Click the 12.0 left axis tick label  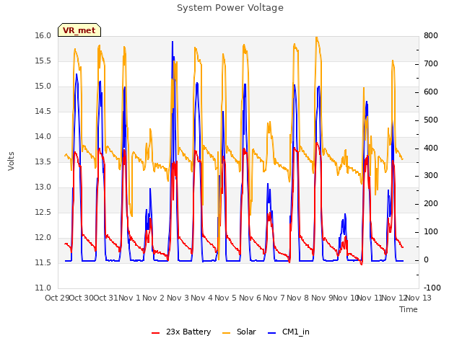(x=43, y=237)
